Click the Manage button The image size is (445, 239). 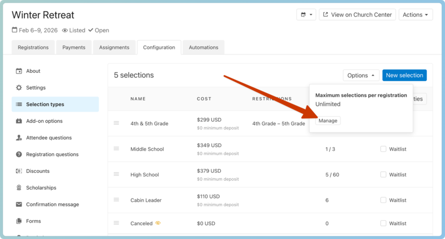(x=328, y=121)
